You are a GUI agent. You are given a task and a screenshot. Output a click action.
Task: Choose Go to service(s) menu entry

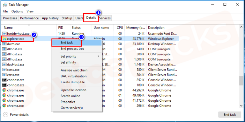(72, 108)
